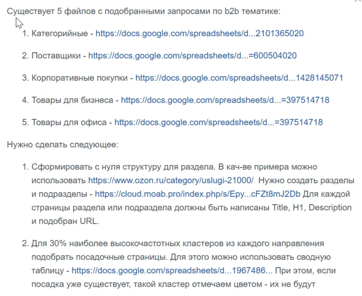Screen dimensions: 362x296
Task: Open the Категорийные spreadsheet link
Action: (x=199, y=33)
